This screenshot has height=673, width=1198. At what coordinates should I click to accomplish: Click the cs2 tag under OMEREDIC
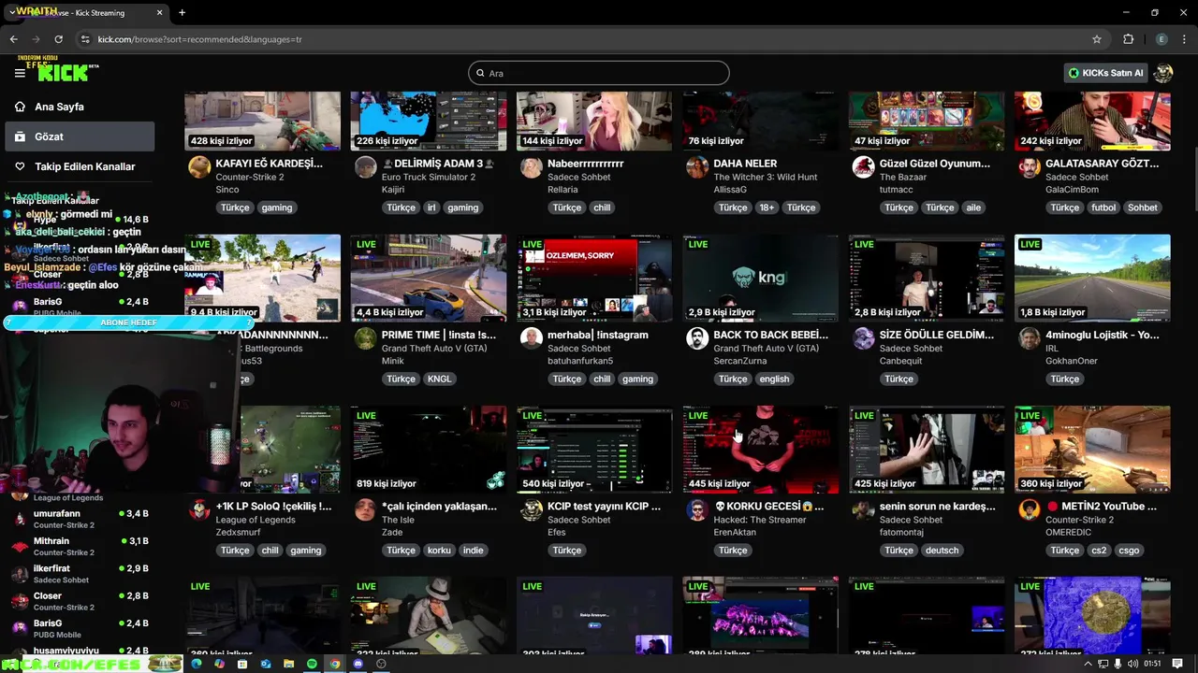click(1099, 551)
